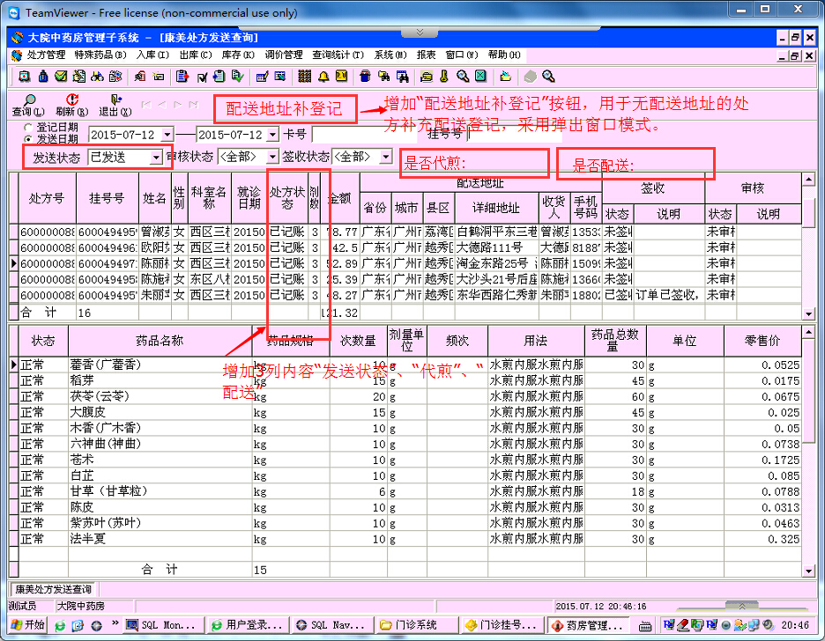Open the 库存(K) menu
This screenshot has height=641, width=825.
[x=238, y=55]
